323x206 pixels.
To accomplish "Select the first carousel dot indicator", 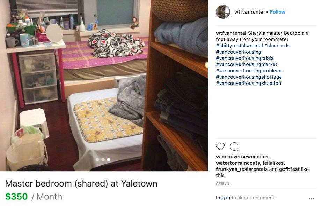I will [97, 159].
